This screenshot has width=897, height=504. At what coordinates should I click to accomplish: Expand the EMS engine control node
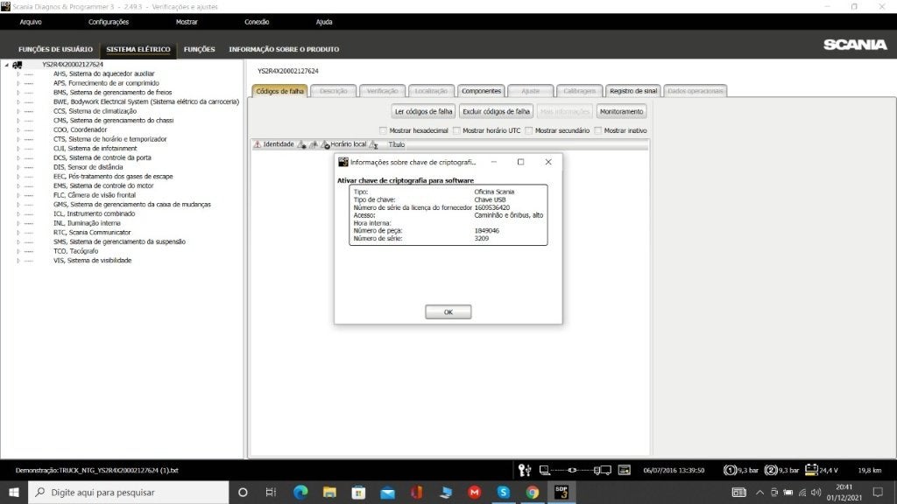point(18,185)
